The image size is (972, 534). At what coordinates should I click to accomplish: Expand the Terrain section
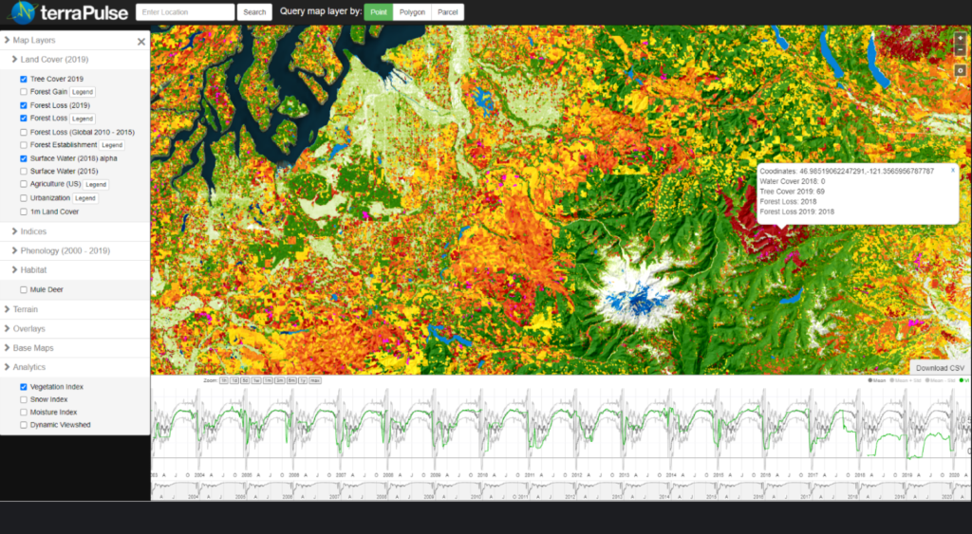(x=26, y=309)
